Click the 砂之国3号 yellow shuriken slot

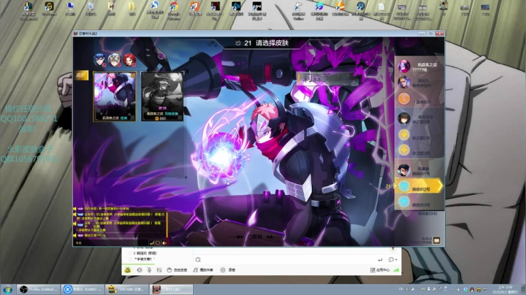[x=404, y=150]
